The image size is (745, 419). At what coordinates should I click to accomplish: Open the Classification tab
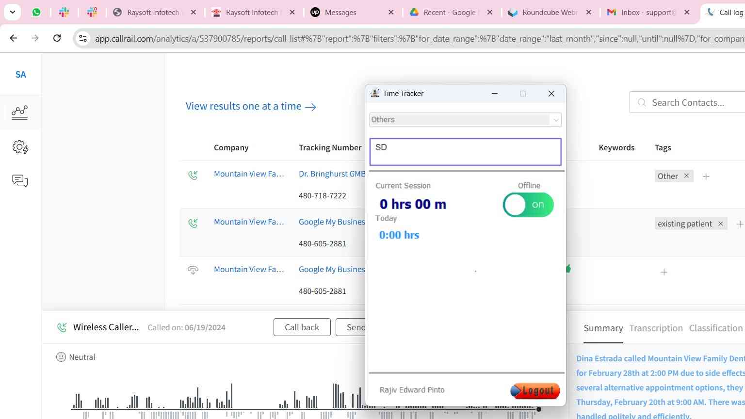[715, 328]
